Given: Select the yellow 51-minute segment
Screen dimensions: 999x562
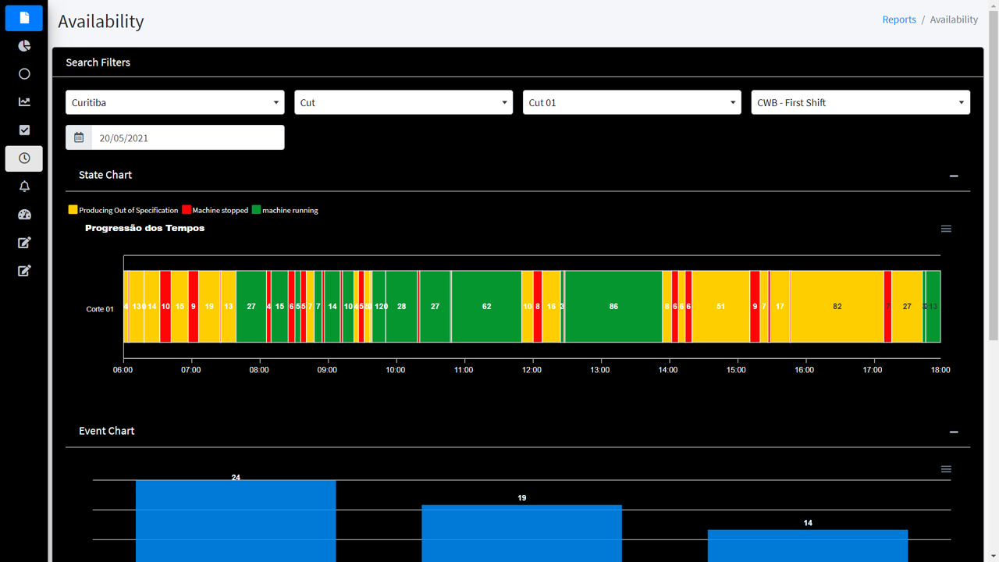Looking at the screenshot, I should pyautogui.click(x=720, y=306).
